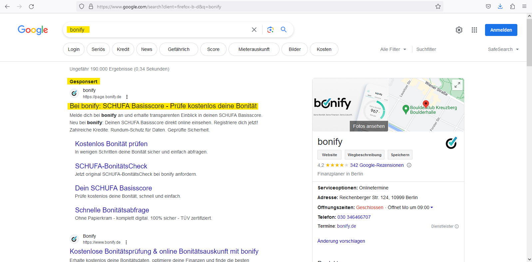This screenshot has width=532, height=262.
Task: Open three-dot menu for sponsored result
Action: [127, 97]
